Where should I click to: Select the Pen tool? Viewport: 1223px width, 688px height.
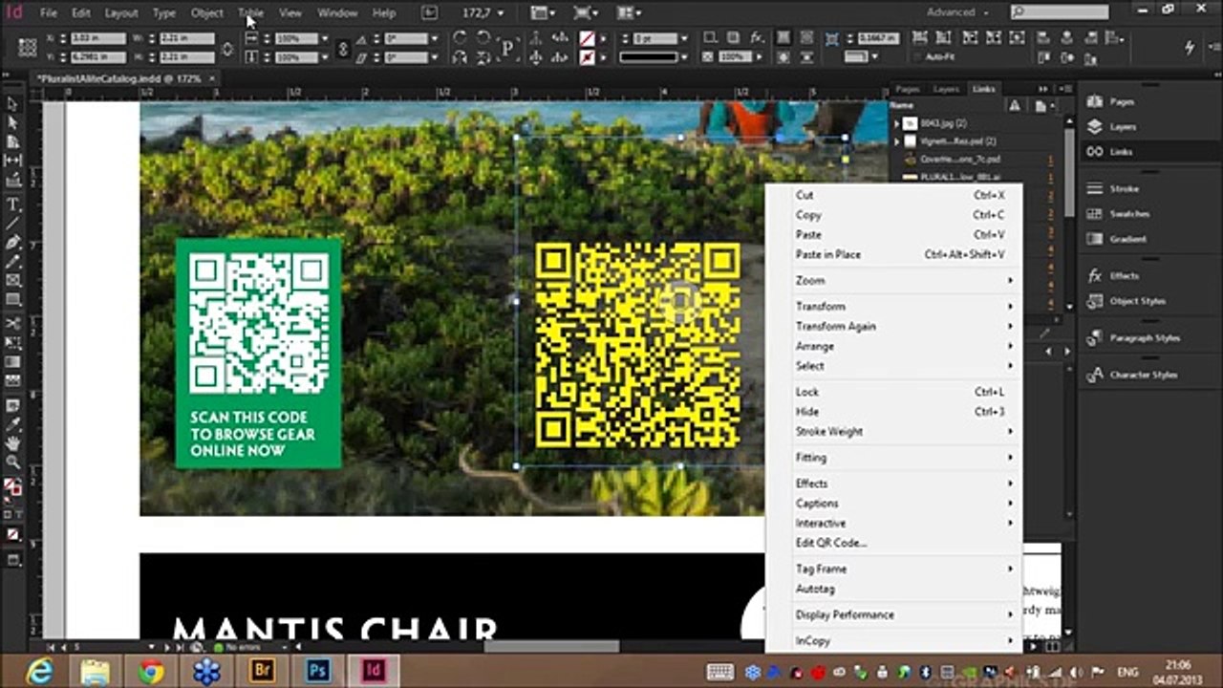click(x=13, y=243)
